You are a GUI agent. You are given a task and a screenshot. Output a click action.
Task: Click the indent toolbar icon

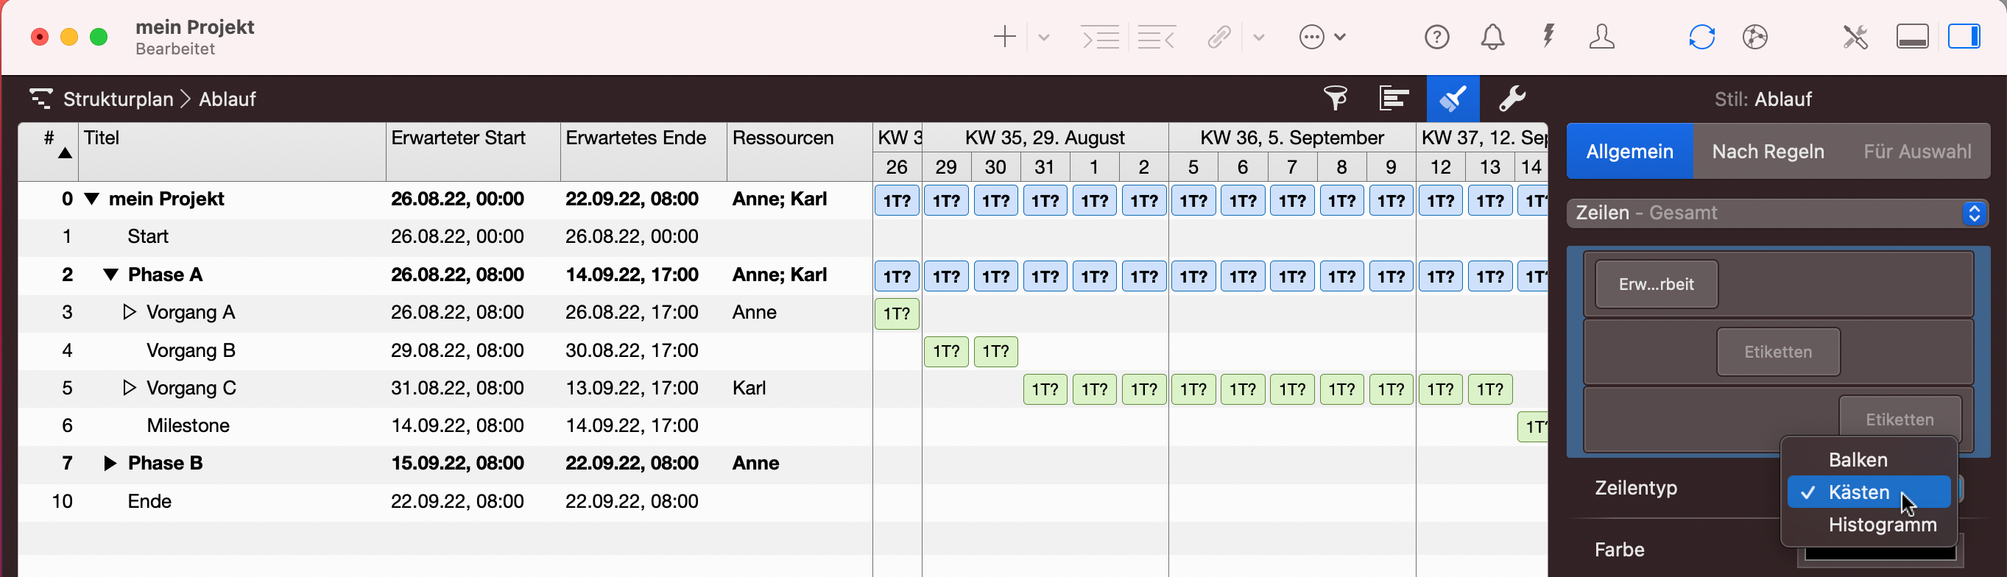[1100, 37]
